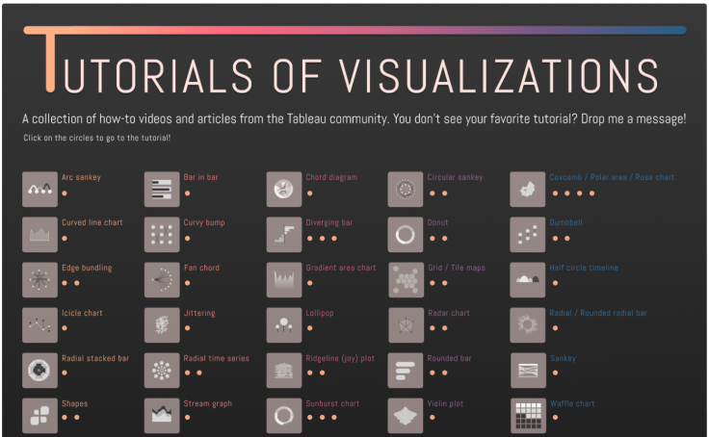Viewport: 709px width, 437px height.
Task: Click the middle Diverging bar tutorial circle
Action: pos(322,239)
